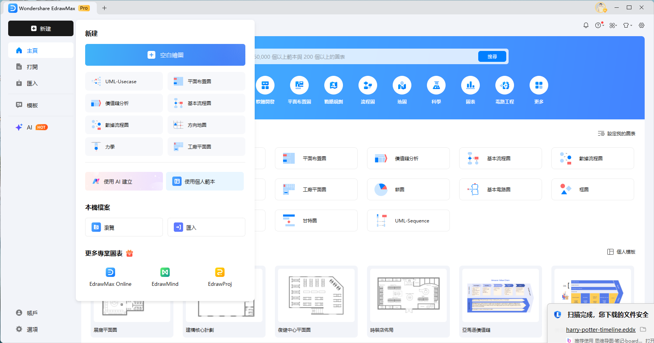Open 時裝店佈局 template thumbnail
The image size is (654, 343).
408,296
